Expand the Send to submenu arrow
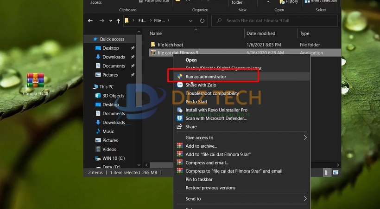The height and width of the screenshot is (209, 380). tap(305, 199)
